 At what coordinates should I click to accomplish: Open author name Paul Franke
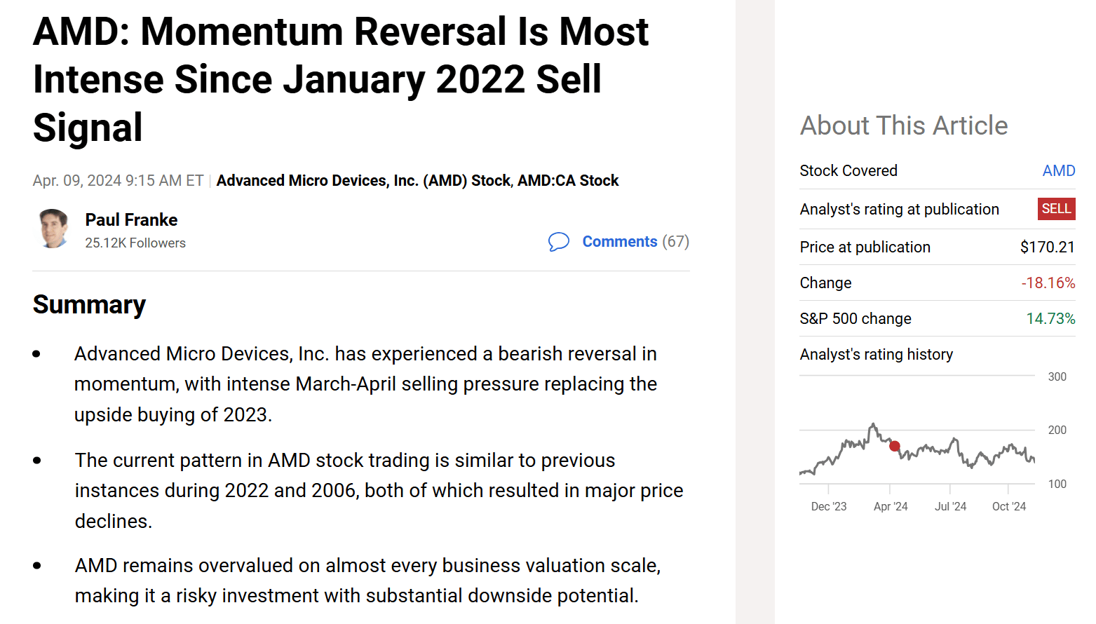(131, 220)
